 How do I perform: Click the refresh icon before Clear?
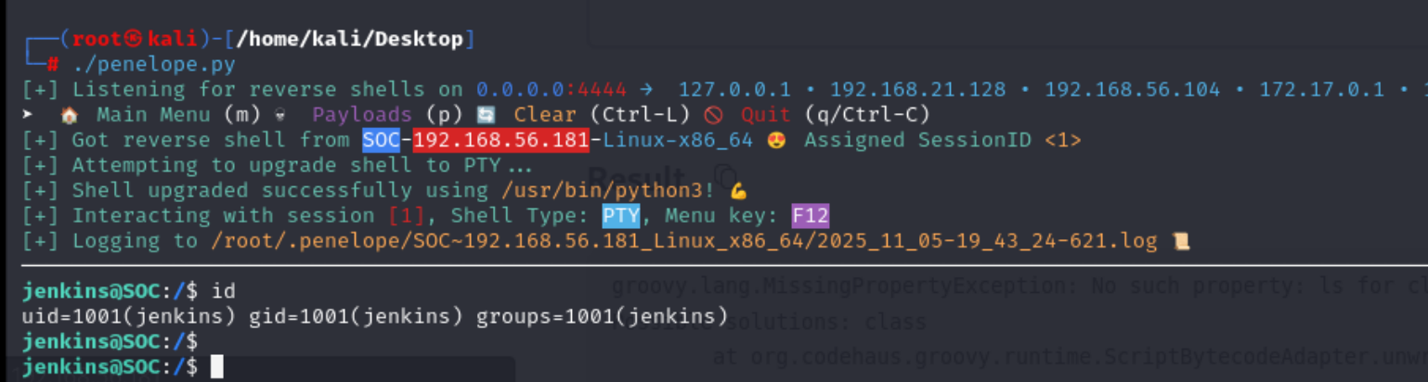[486, 115]
